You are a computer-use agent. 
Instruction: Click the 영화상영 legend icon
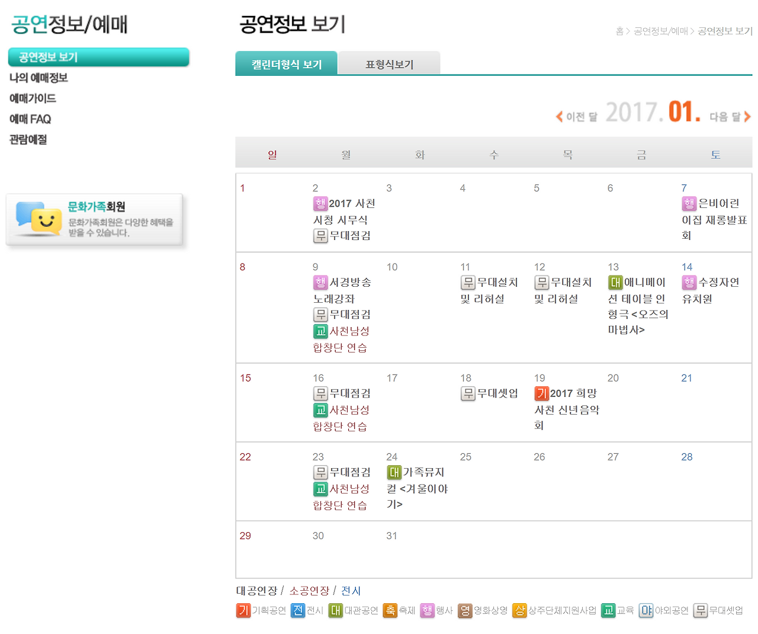point(464,610)
